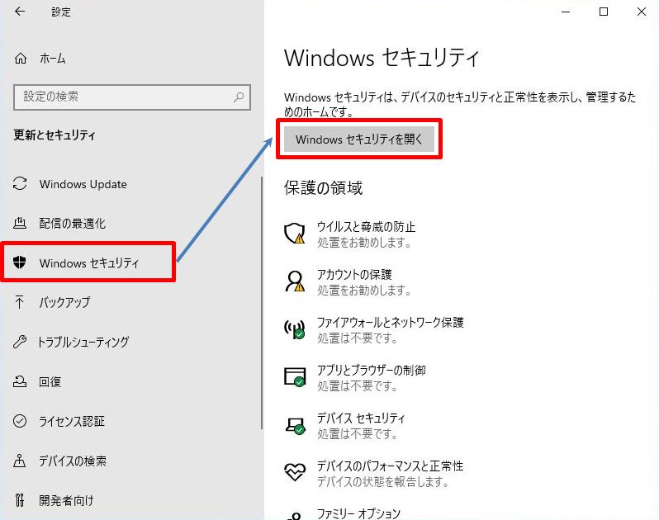The width and height of the screenshot is (659, 520).
Task: Select Windows セキュリティ in sidebar
Action: pos(88,262)
